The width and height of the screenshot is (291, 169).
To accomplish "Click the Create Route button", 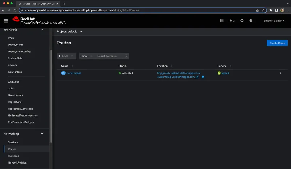I will pyautogui.click(x=277, y=43).
